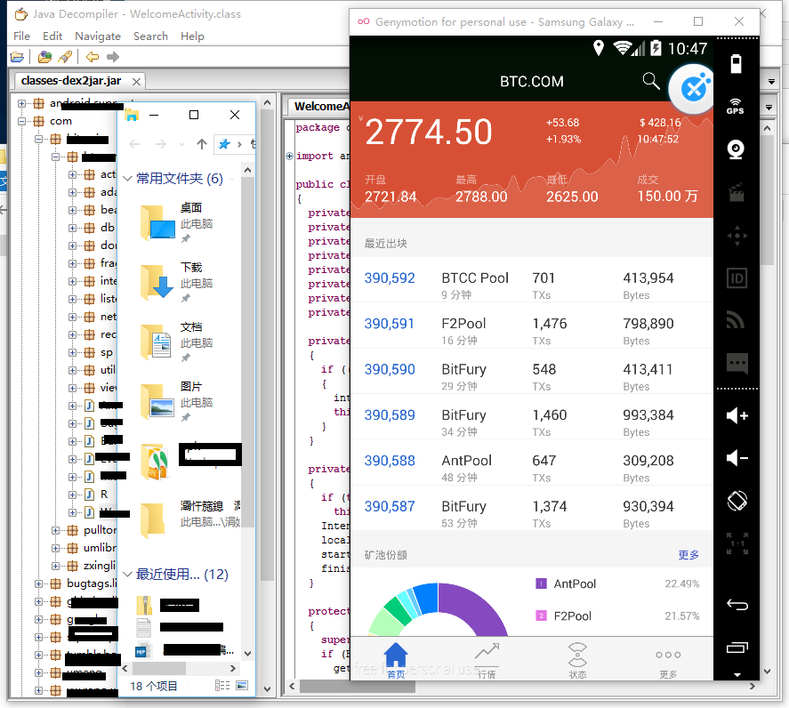Image resolution: width=789 pixels, height=708 pixels.
Task: Switch Explorer to details view icon
Action: click(x=222, y=686)
